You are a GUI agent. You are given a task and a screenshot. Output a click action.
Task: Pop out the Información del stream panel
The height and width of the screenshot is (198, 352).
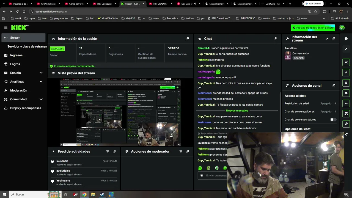click(x=334, y=39)
